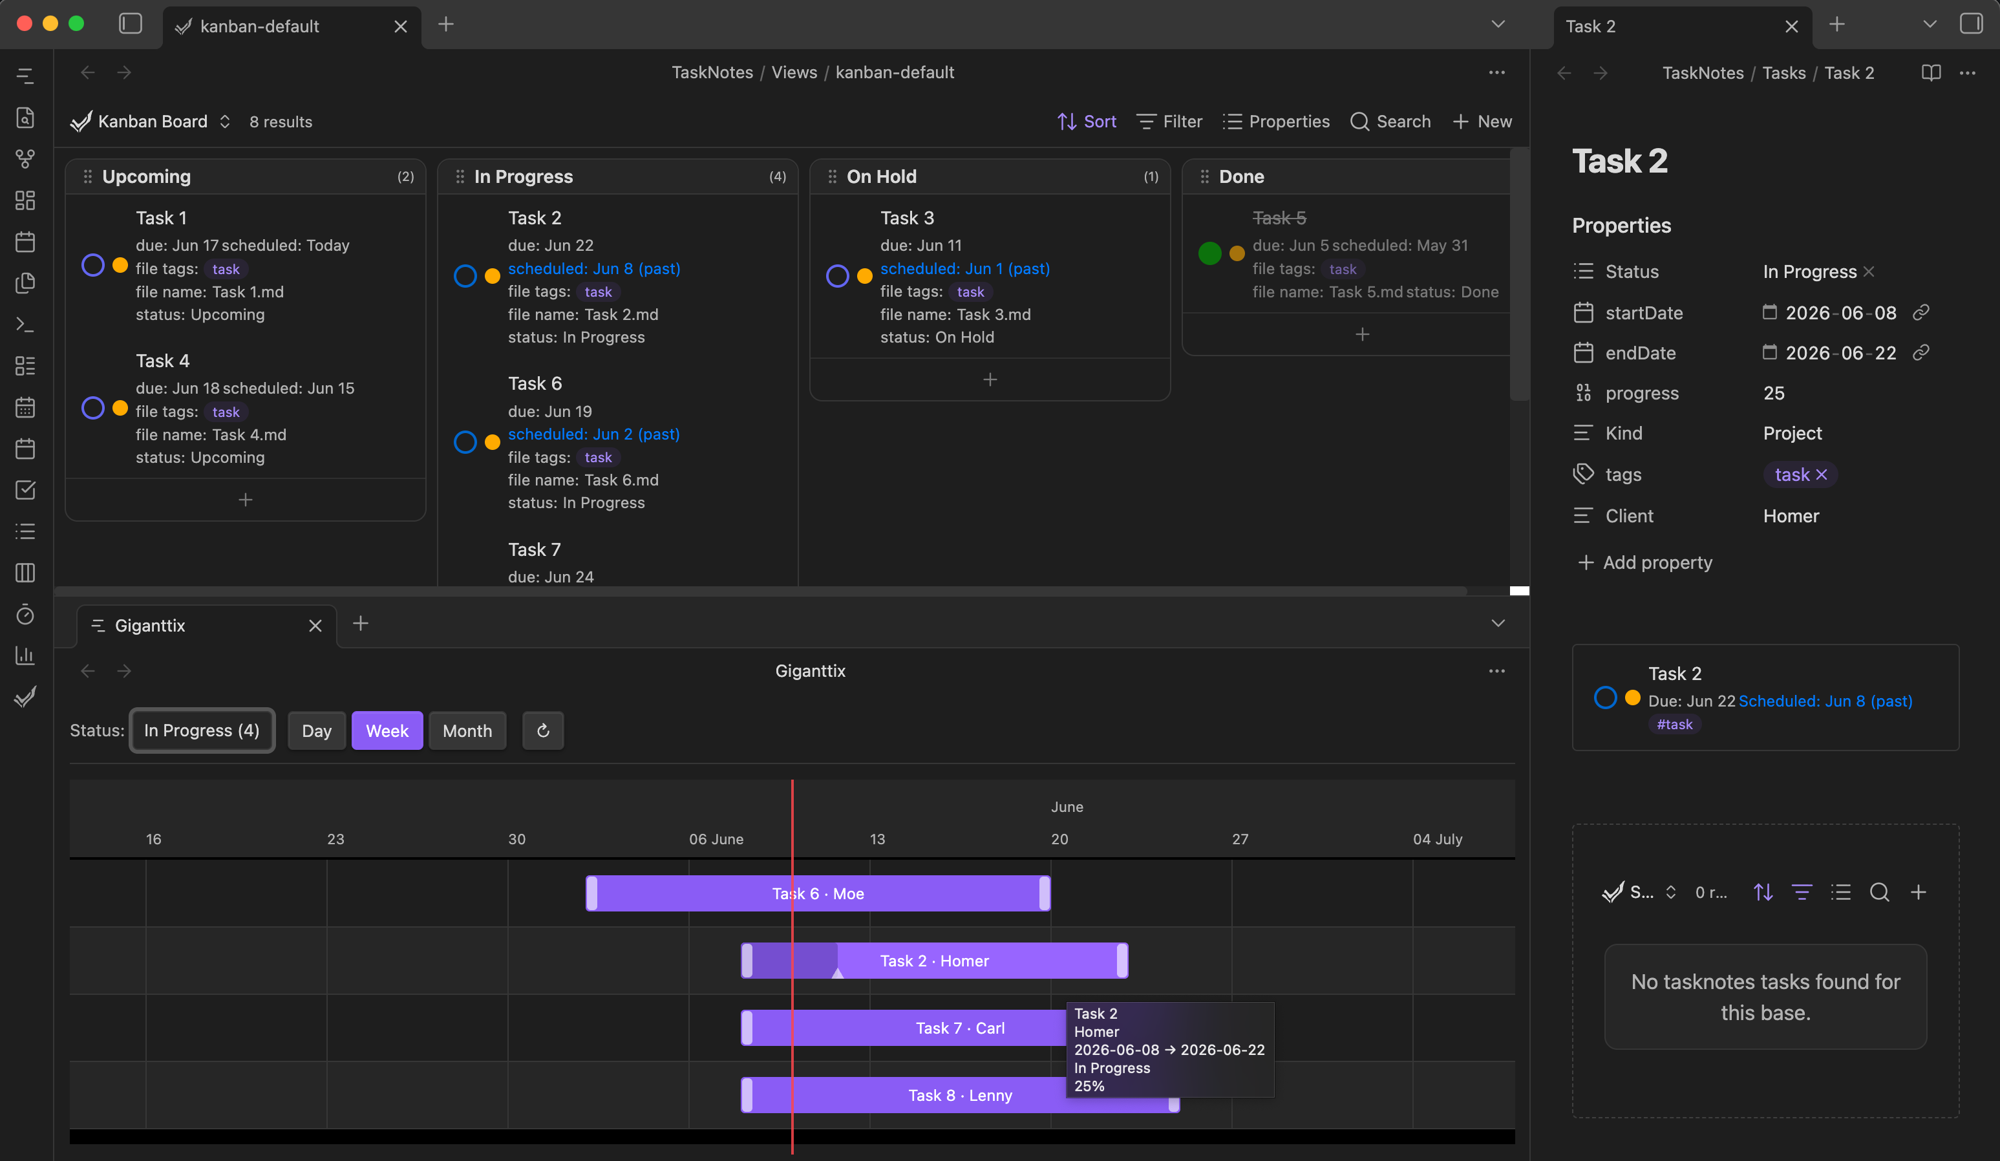Open the file search icon in ribbon
The width and height of the screenshot is (2000, 1161).
[x=25, y=118]
